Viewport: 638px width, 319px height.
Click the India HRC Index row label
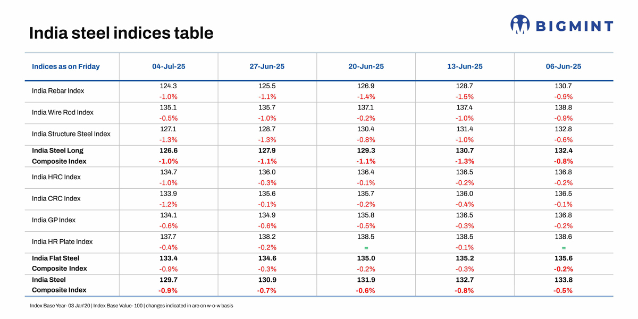[x=56, y=177]
